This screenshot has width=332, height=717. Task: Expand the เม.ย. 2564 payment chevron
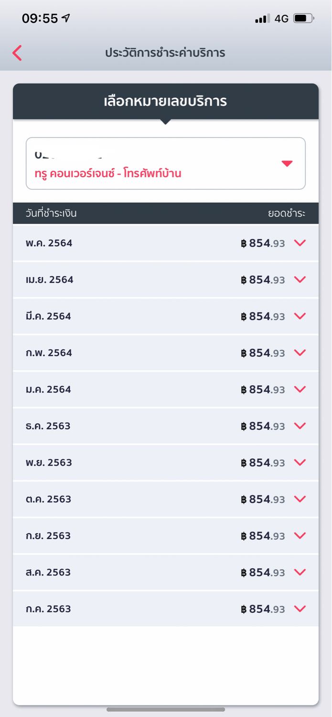click(300, 280)
